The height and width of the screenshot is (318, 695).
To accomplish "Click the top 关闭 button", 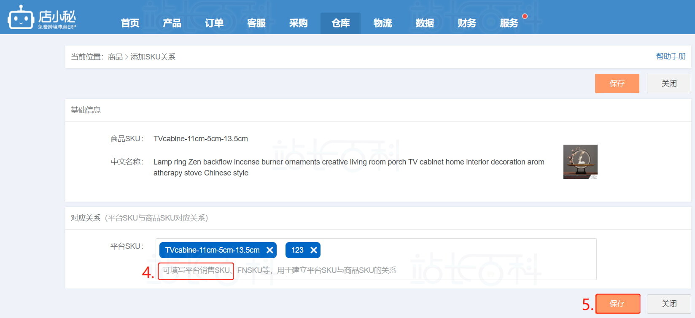I will click(x=669, y=84).
